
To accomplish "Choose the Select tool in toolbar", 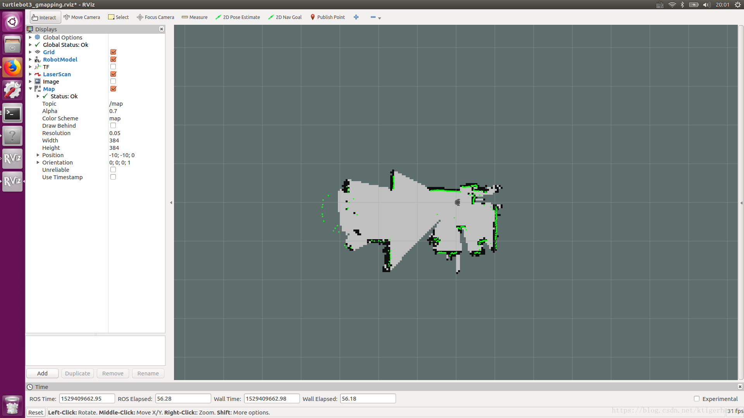I will coord(118,17).
